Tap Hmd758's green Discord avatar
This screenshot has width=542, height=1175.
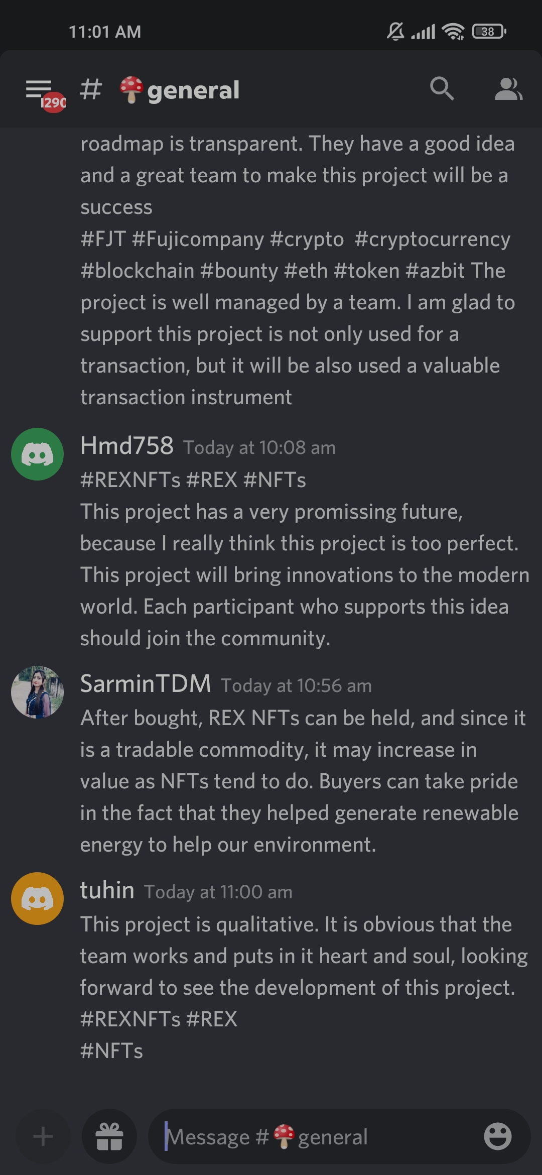(x=38, y=454)
